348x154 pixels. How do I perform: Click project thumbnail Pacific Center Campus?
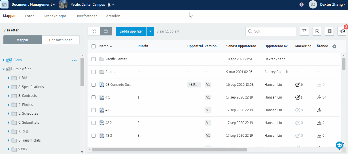(63, 5)
